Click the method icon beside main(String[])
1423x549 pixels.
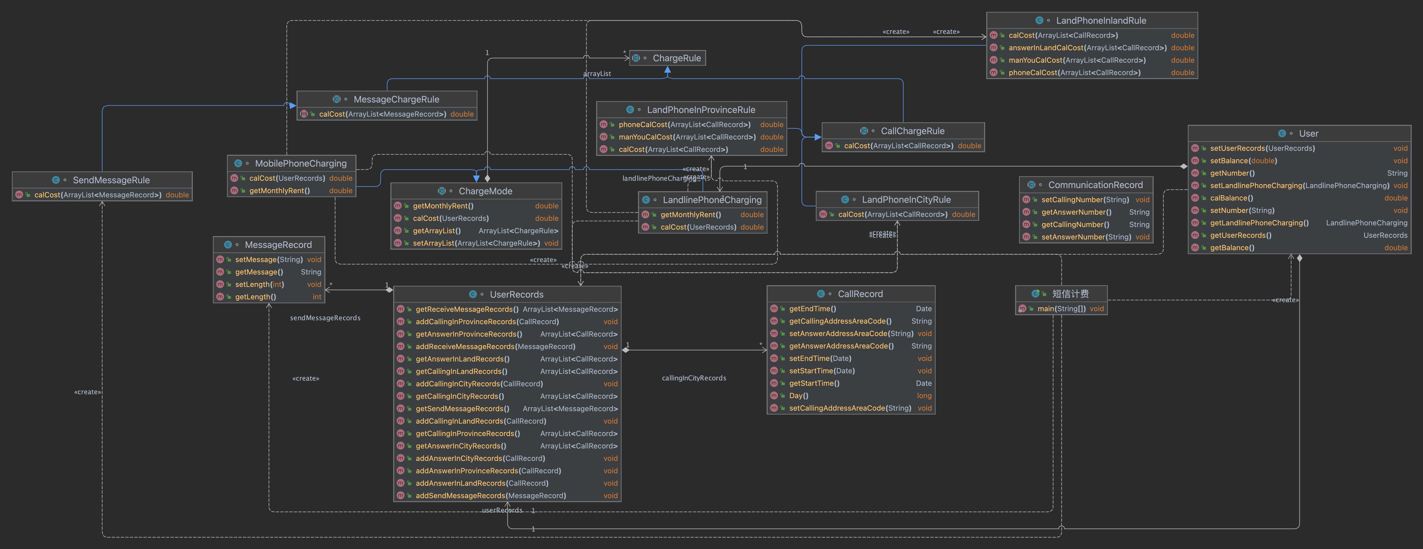pyautogui.click(x=1022, y=309)
